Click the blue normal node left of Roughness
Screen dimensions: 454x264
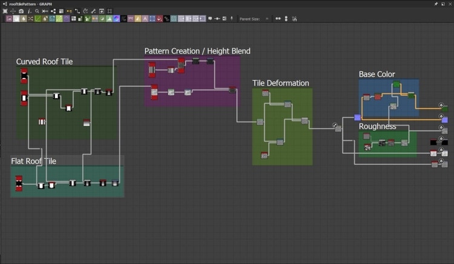[358, 117]
